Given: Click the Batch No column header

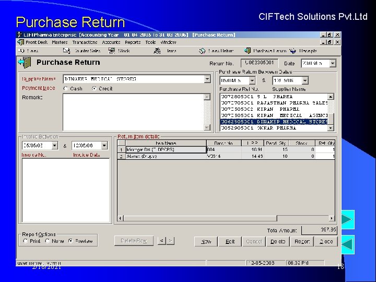Looking at the screenshot, I should pos(224,143).
